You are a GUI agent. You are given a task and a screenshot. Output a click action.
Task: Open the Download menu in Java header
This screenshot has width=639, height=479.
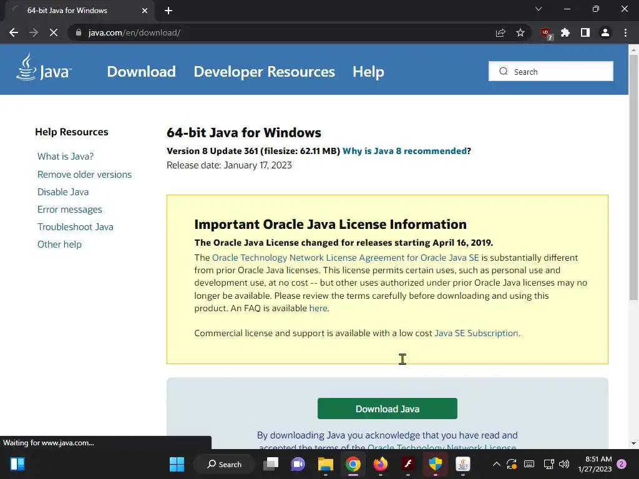142,72
